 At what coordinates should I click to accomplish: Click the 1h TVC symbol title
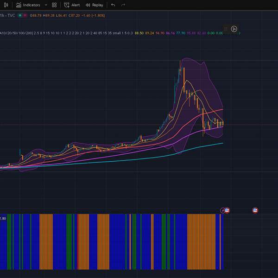[x=7, y=15]
